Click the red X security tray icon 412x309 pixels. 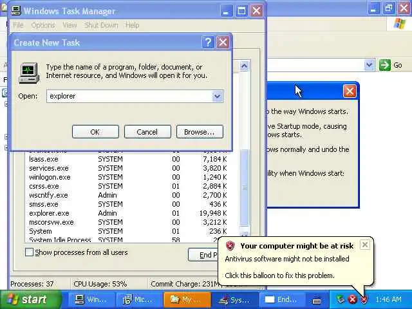coord(353,299)
